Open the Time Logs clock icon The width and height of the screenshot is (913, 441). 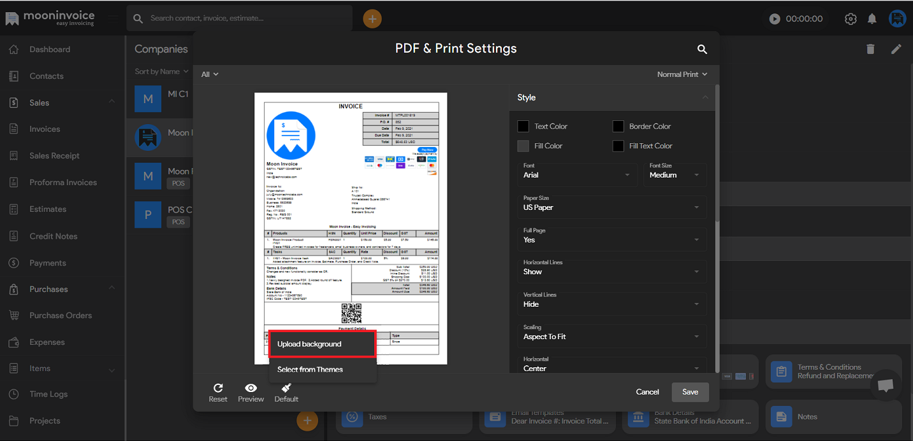14,395
